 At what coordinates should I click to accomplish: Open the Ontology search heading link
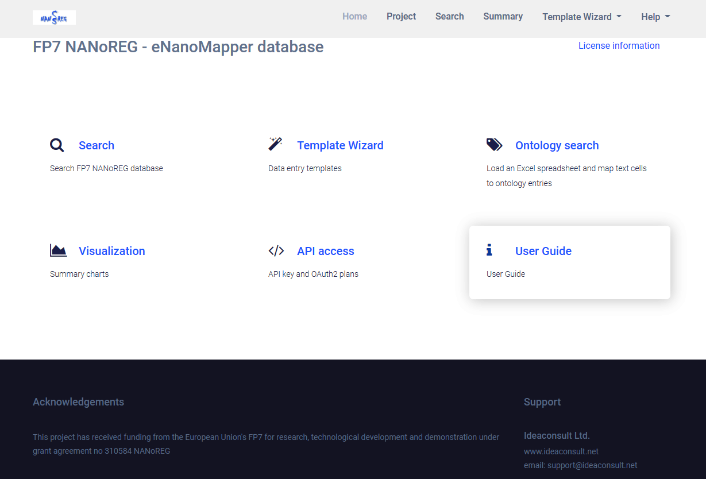click(557, 145)
